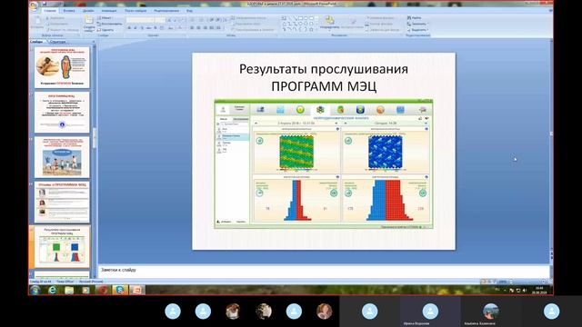Open the Анимация ribbon tab

[109, 11]
